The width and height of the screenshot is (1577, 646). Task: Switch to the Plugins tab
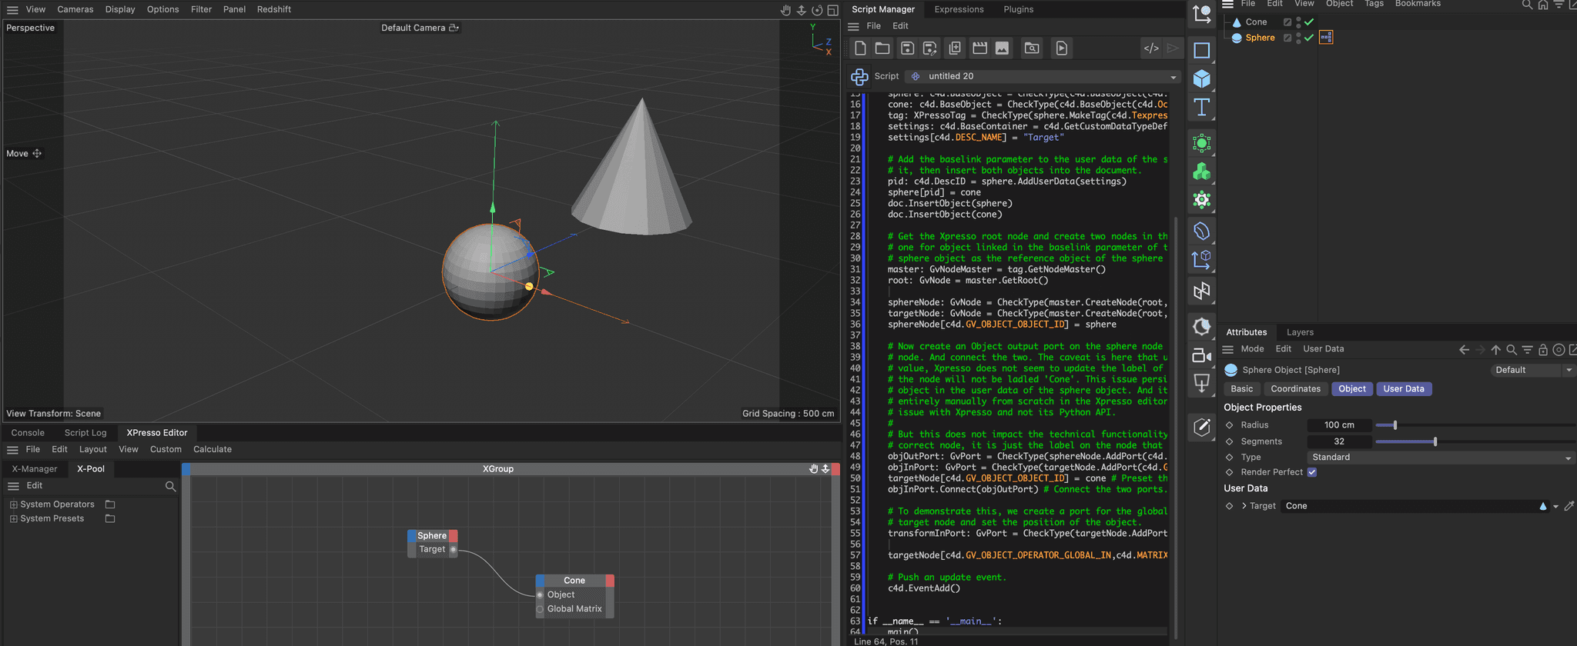point(1018,9)
